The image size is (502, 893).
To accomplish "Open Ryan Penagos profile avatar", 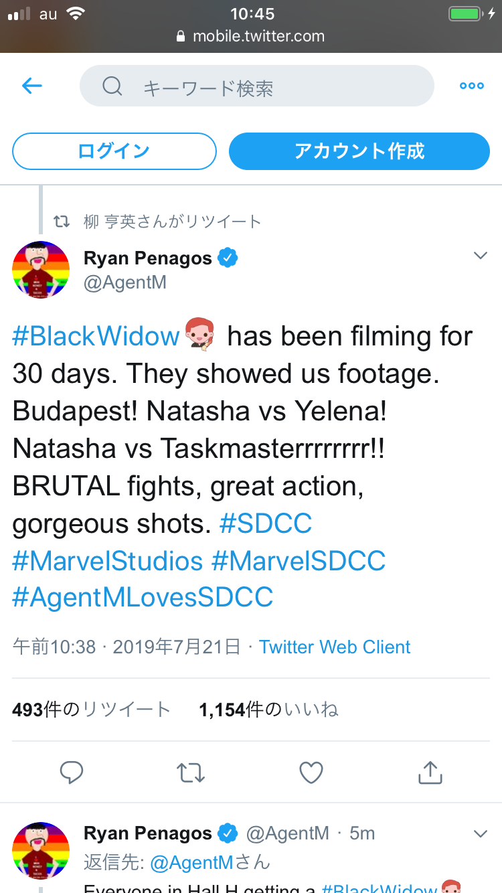I will (41, 270).
